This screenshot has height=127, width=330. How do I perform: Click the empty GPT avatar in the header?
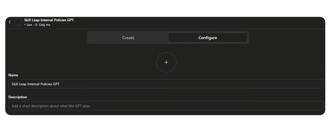point(18,22)
